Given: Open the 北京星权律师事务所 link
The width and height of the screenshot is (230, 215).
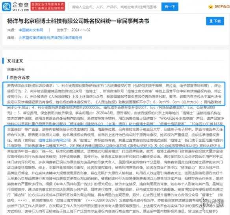Looking at the screenshot, I should [34, 38].
